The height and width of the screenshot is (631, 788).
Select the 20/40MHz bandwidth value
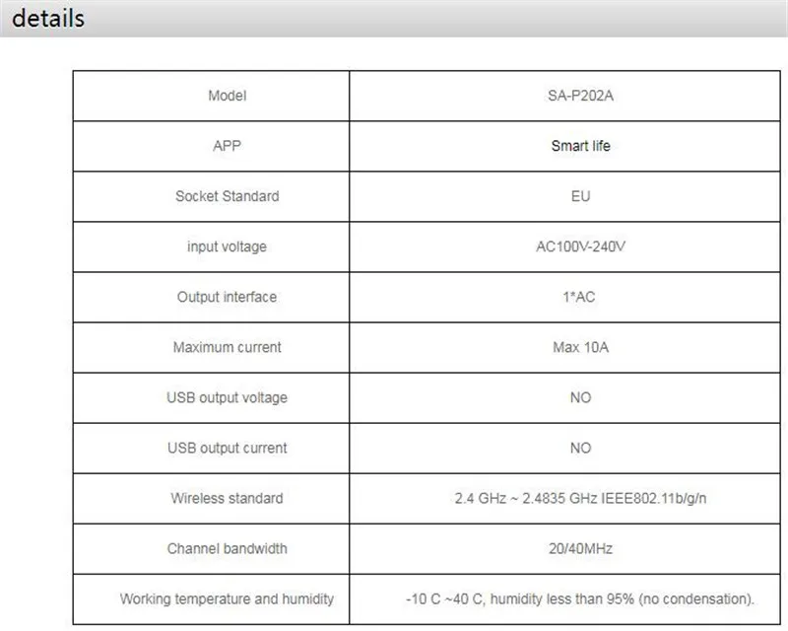(580, 548)
